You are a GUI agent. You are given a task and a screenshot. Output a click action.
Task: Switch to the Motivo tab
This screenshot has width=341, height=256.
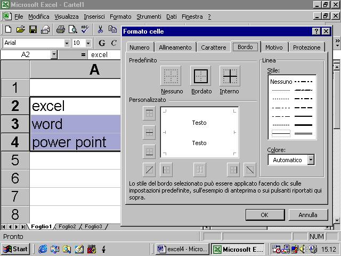[274, 47]
